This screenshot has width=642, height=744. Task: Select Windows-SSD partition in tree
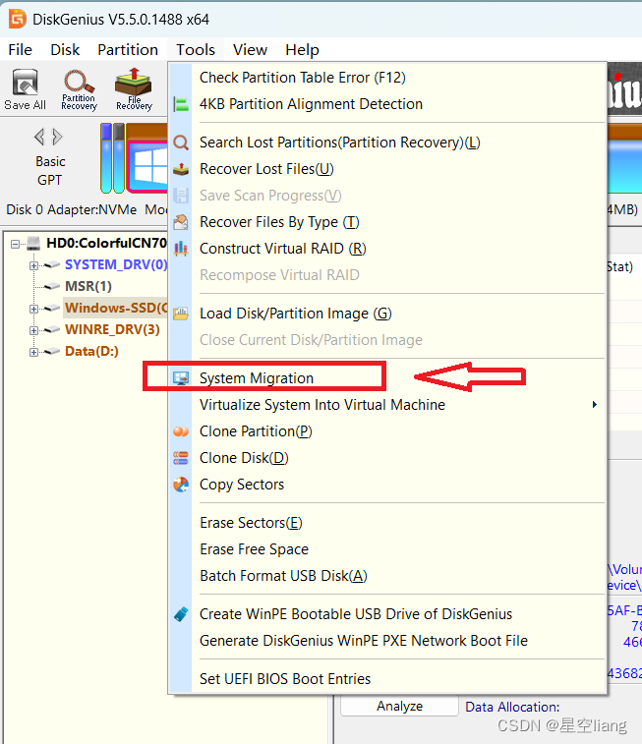coord(116,308)
